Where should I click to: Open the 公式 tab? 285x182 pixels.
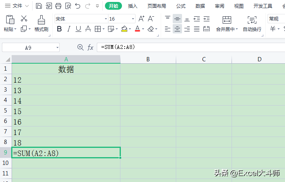(181, 6)
